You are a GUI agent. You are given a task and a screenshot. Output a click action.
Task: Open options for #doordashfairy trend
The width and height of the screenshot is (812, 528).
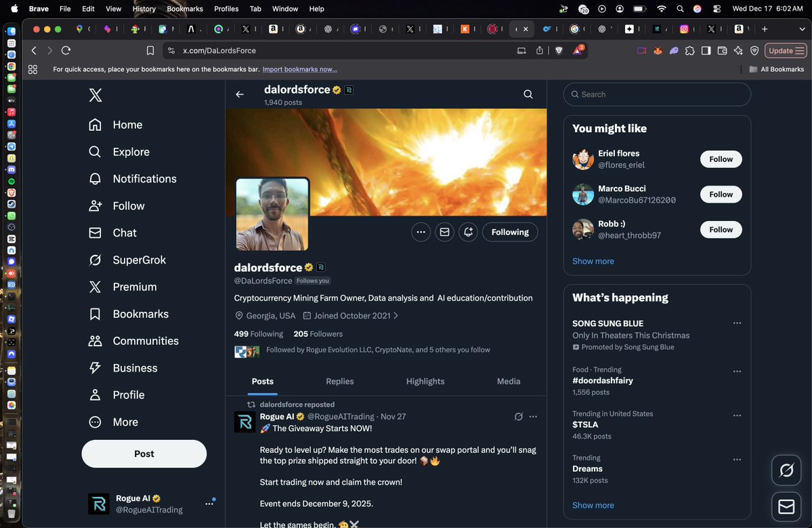737,371
